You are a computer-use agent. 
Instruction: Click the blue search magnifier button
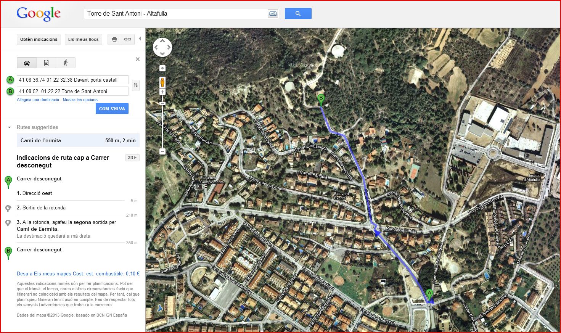pyautogui.click(x=298, y=13)
